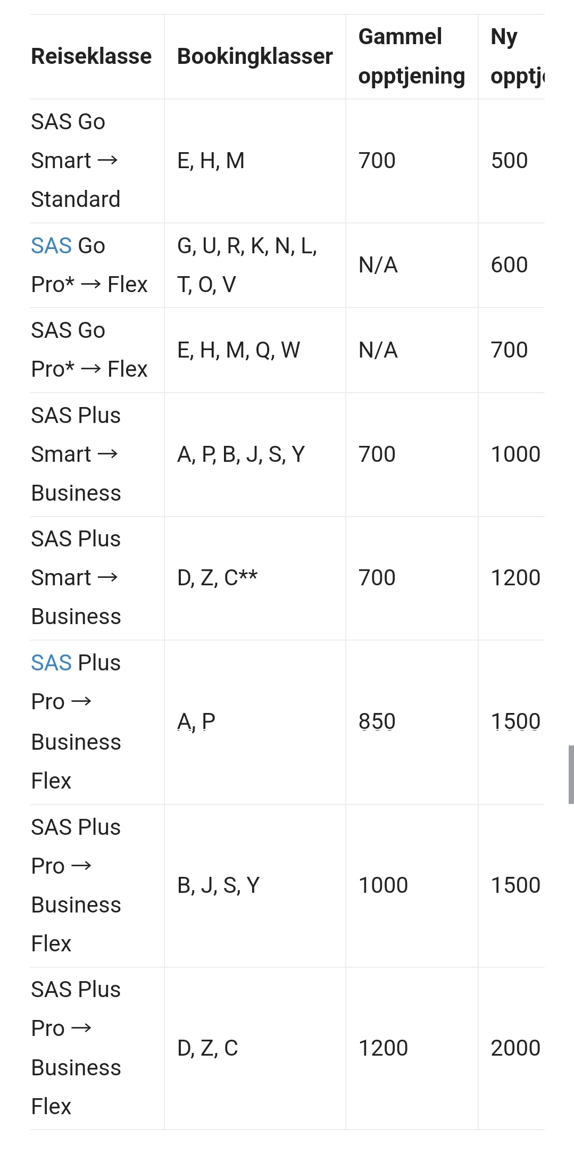Open the blue SAS link beside "Plus Pro"
Image resolution: width=574 pixels, height=1153 pixels.
tap(51, 663)
